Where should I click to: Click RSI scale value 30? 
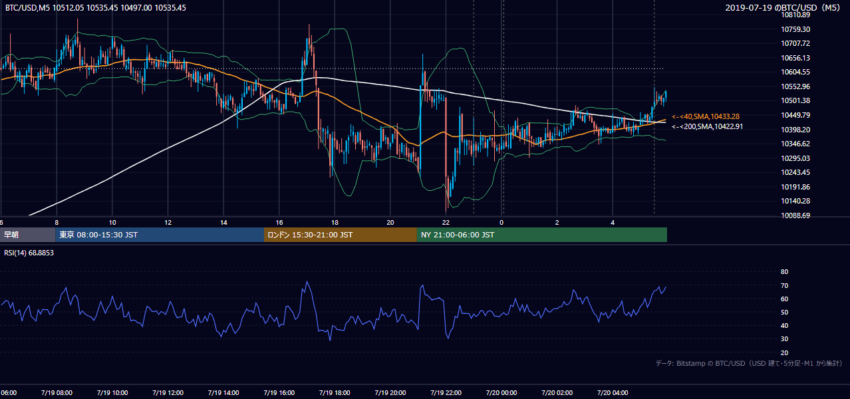tap(784, 339)
